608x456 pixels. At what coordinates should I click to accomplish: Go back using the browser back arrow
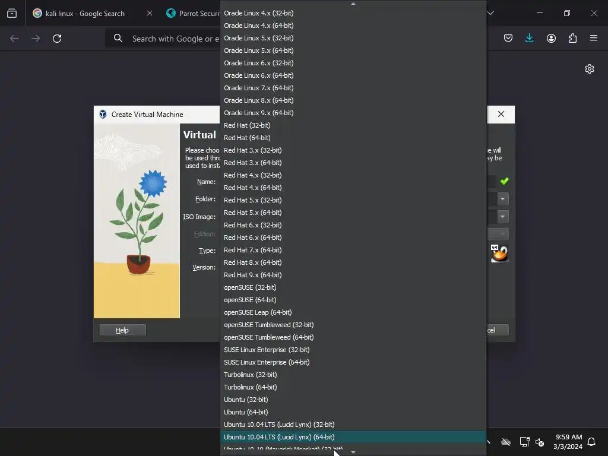coord(14,39)
